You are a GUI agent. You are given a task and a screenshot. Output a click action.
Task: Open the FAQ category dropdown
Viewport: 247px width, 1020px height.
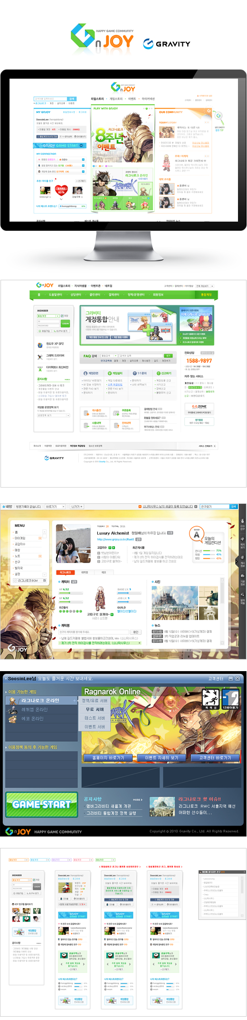pos(109,356)
